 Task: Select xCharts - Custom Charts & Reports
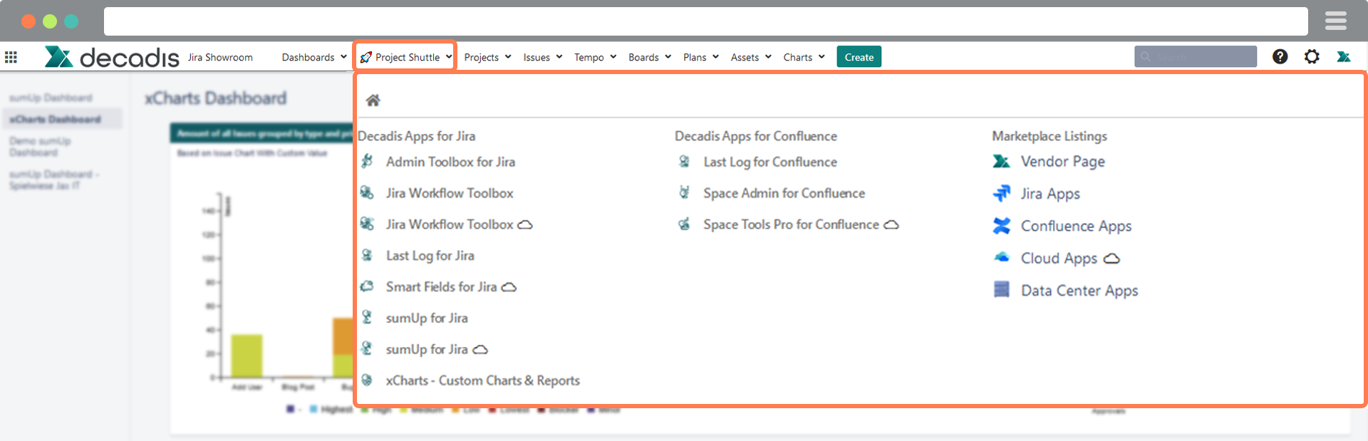coord(482,380)
